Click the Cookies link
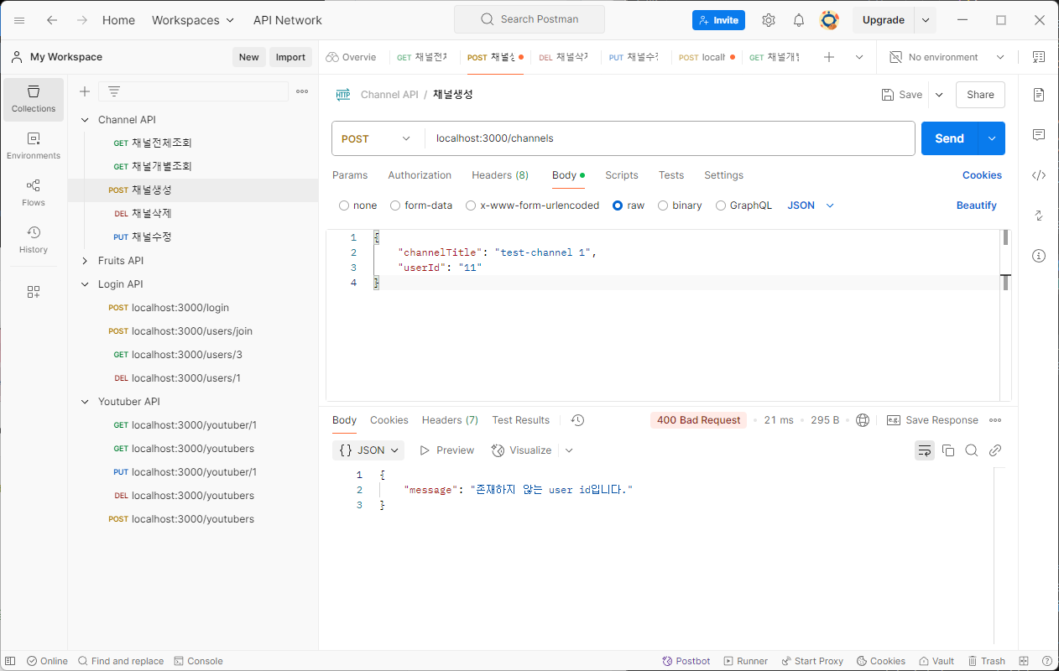The height and width of the screenshot is (671, 1059). (982, 175)
